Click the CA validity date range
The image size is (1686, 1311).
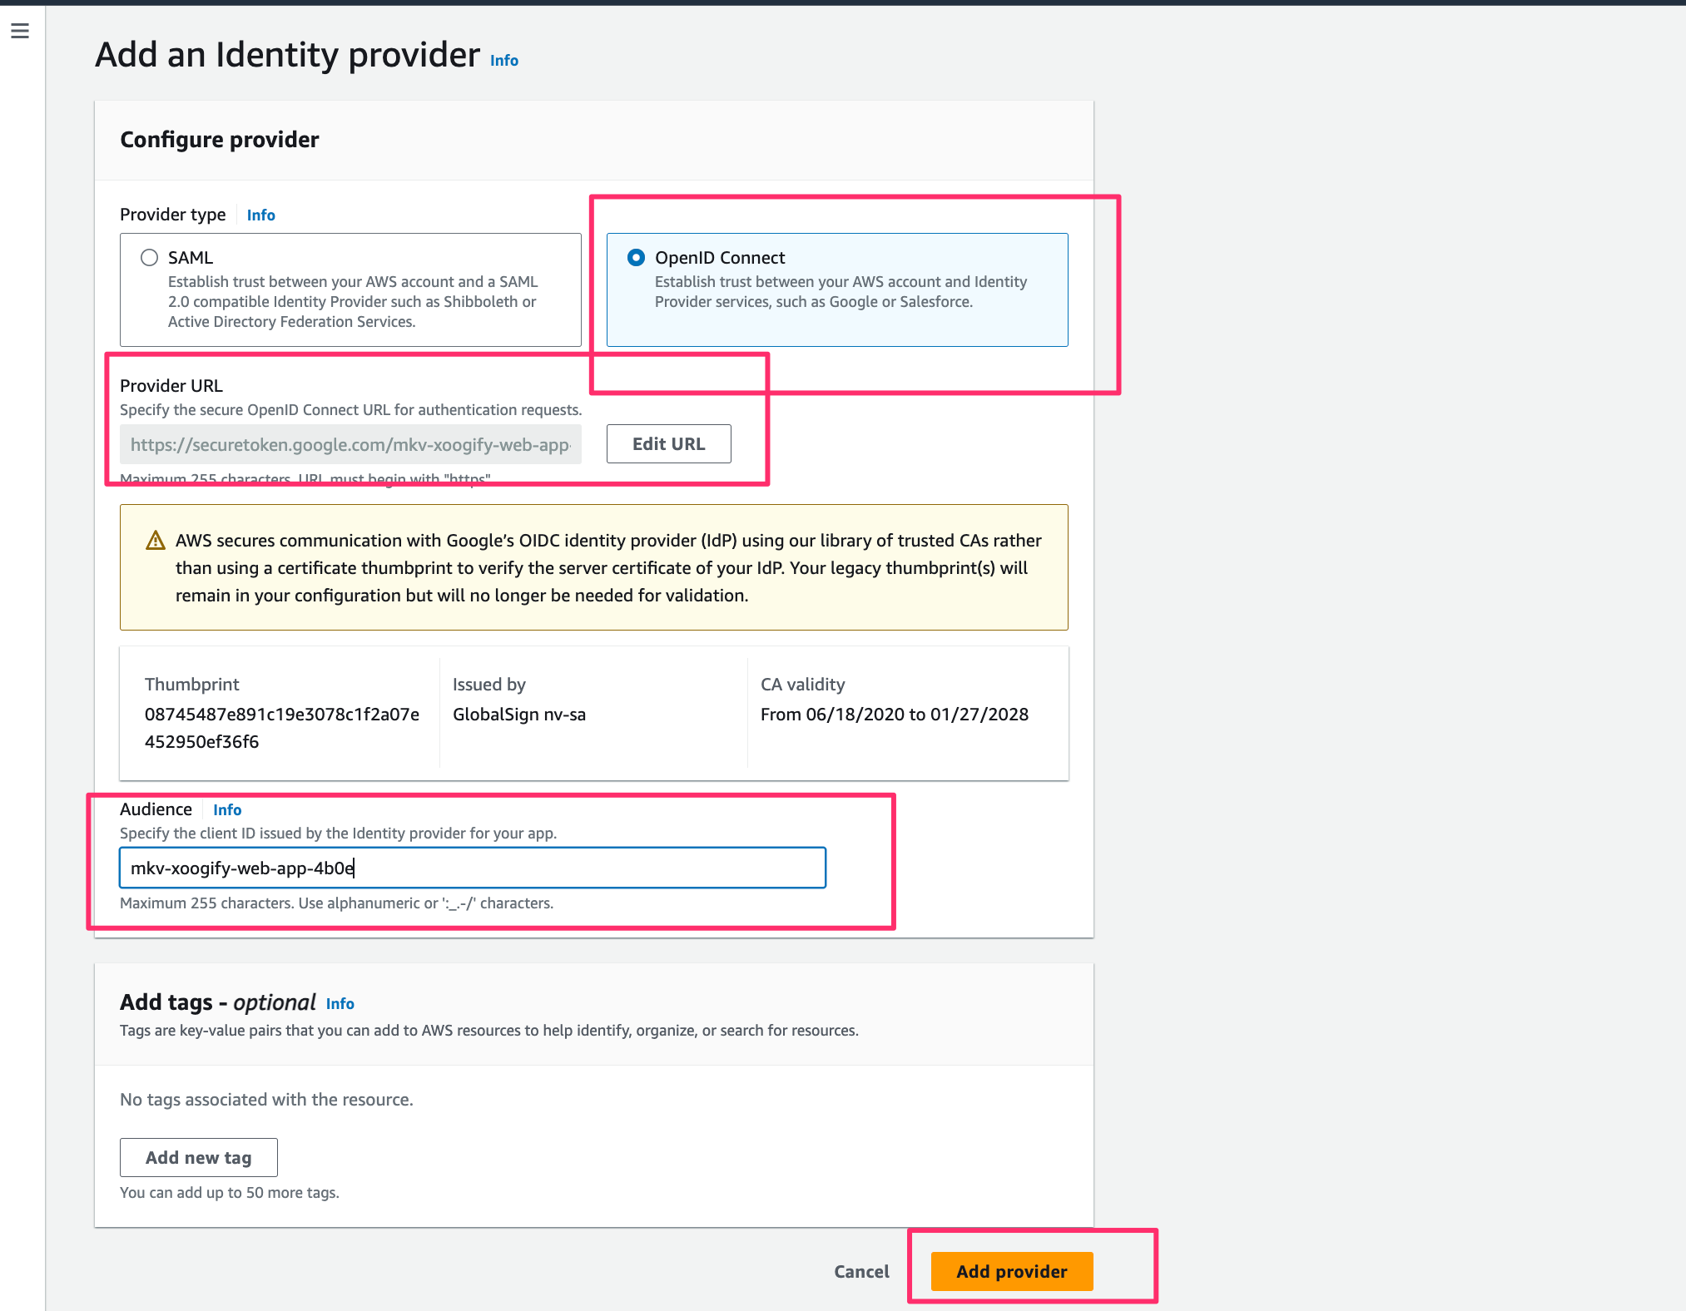895,715
